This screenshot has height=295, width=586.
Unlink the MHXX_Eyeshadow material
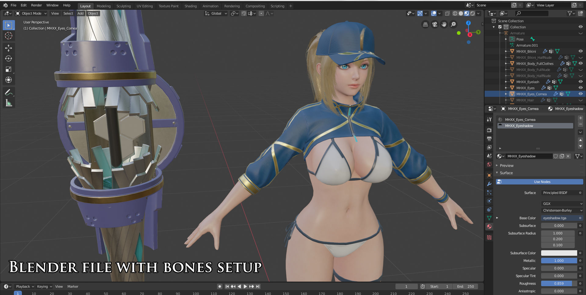(568, 156)
